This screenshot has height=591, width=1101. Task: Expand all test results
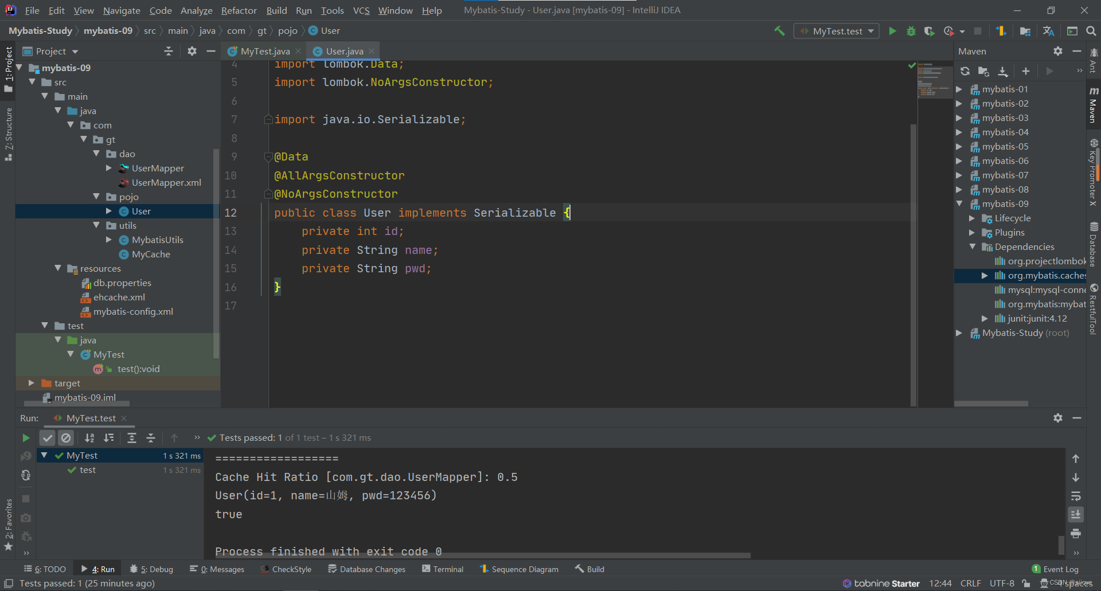tap(131, 438)
